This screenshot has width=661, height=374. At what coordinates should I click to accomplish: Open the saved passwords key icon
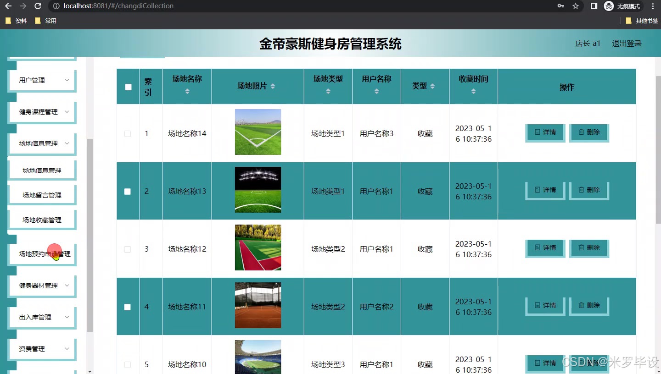click(x=561, y=6)
